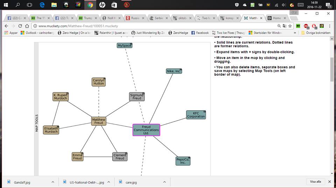The width and height of the screenshot is (336, 188).
Task: Bookmark this page with the star icon
Action: pyautogui.click(x=290, y=26)
